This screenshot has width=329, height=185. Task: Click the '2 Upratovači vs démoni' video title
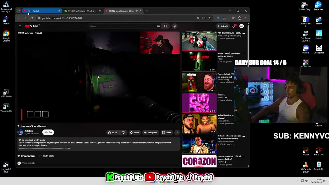tap(32, 126)
